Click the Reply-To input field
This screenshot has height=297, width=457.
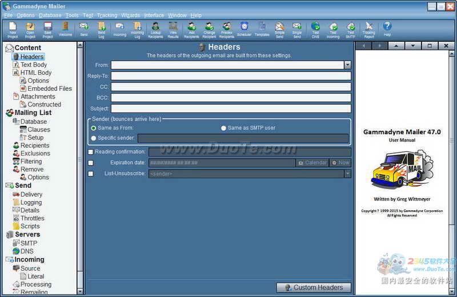pos(231,76)
